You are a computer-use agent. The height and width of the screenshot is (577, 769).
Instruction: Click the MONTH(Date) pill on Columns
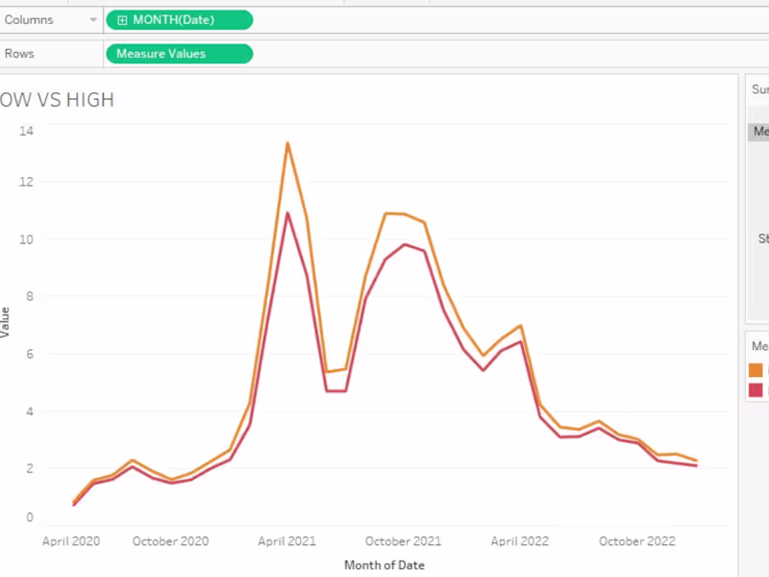coord(180,20)
